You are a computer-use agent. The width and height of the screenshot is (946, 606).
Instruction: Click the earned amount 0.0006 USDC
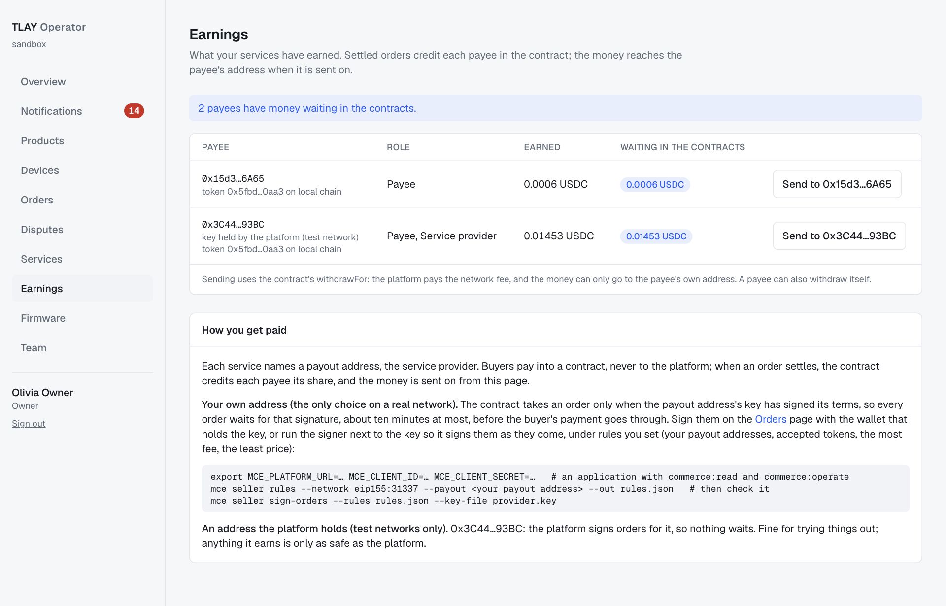coord(556,184)
